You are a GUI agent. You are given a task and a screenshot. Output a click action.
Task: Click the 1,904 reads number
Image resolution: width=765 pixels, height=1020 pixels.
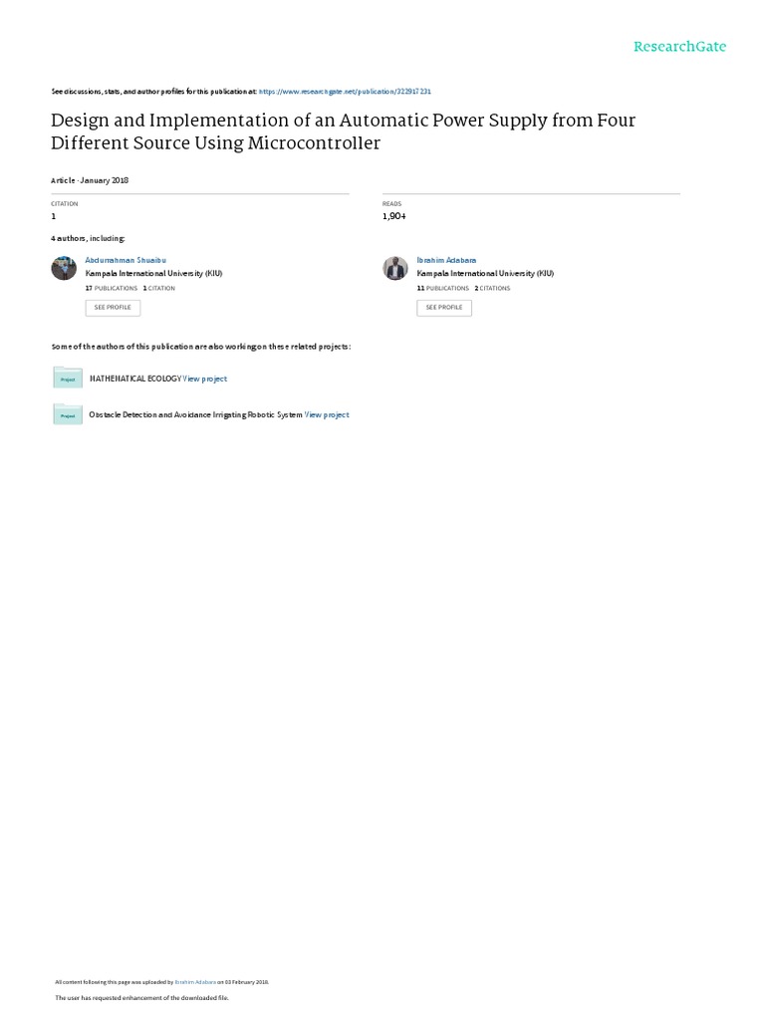point(394,216)
